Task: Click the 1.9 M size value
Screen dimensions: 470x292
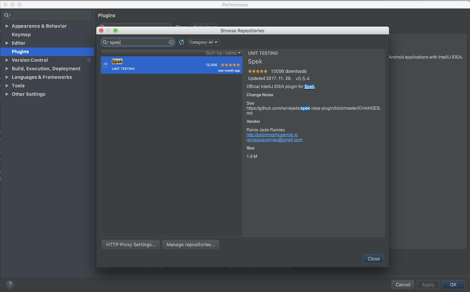Action: (x=252, y=156)
